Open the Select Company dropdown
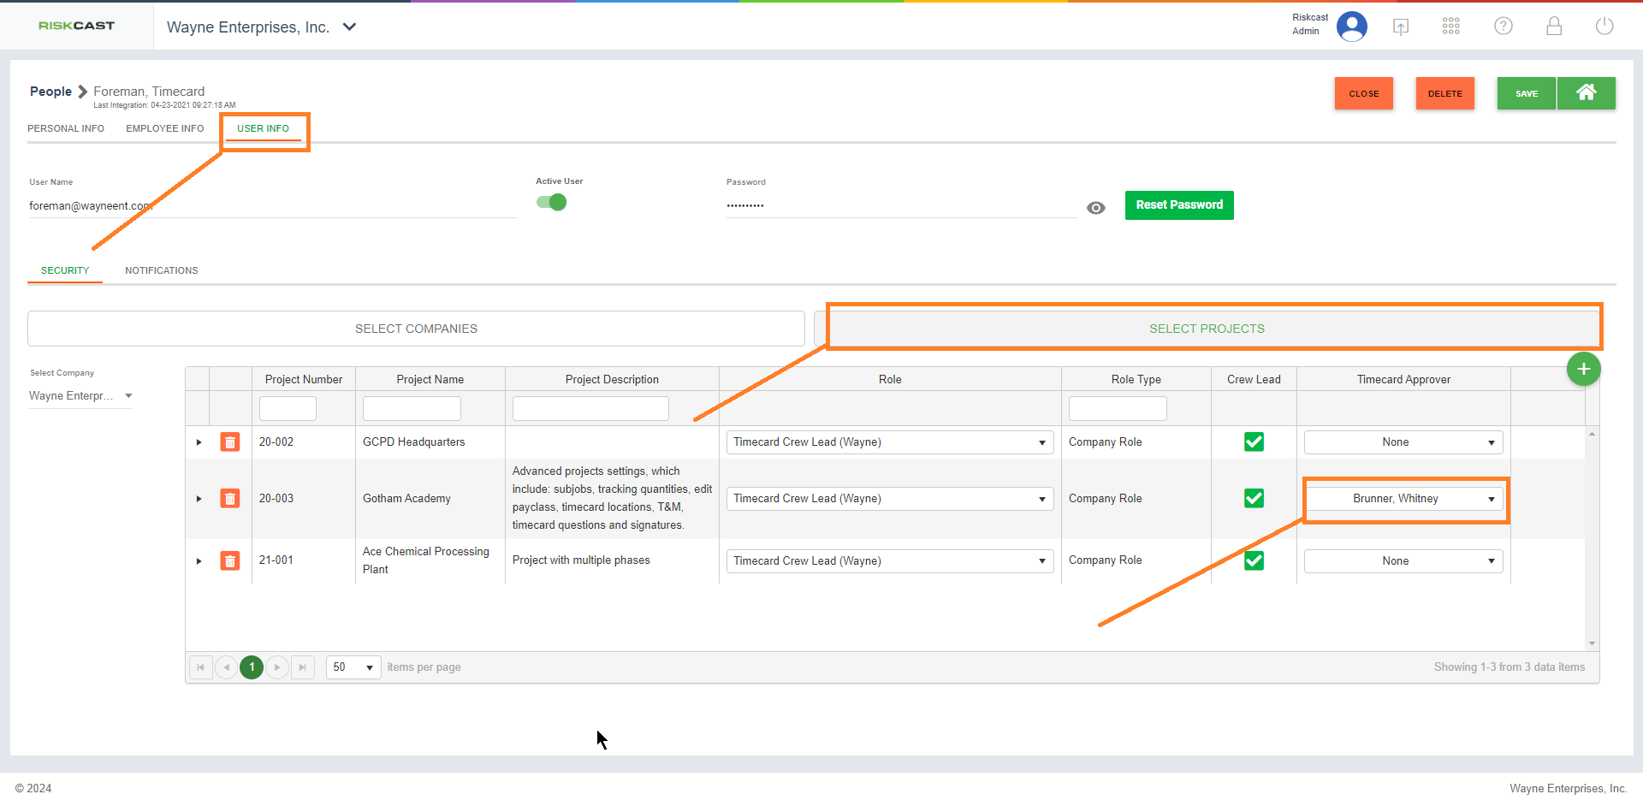Image resolution: width=1643 pixels, height=806 pixels. [x=80, y=396]
